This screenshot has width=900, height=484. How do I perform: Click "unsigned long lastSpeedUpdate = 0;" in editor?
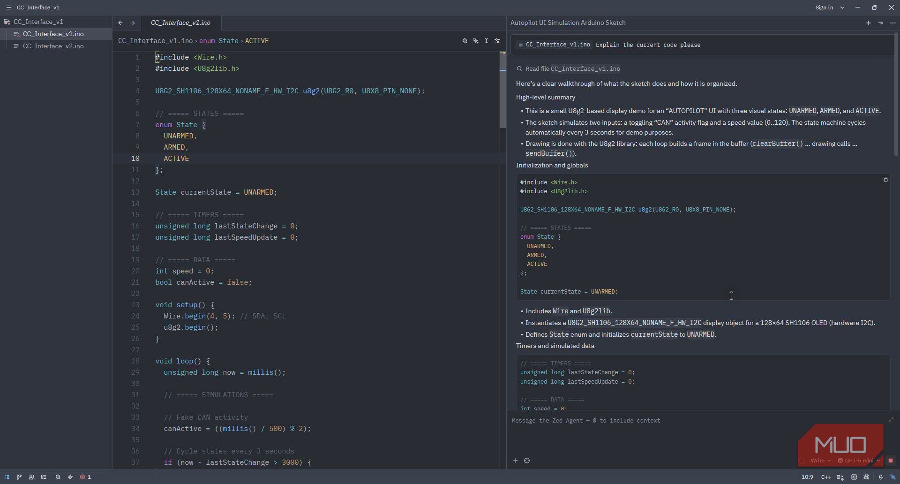coord(227,237)
